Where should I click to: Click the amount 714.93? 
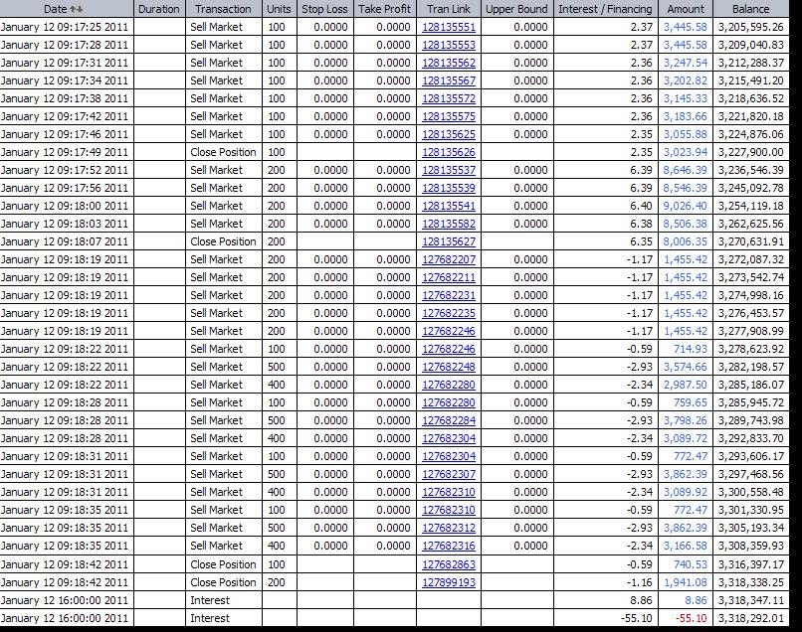tap(690, 349)
